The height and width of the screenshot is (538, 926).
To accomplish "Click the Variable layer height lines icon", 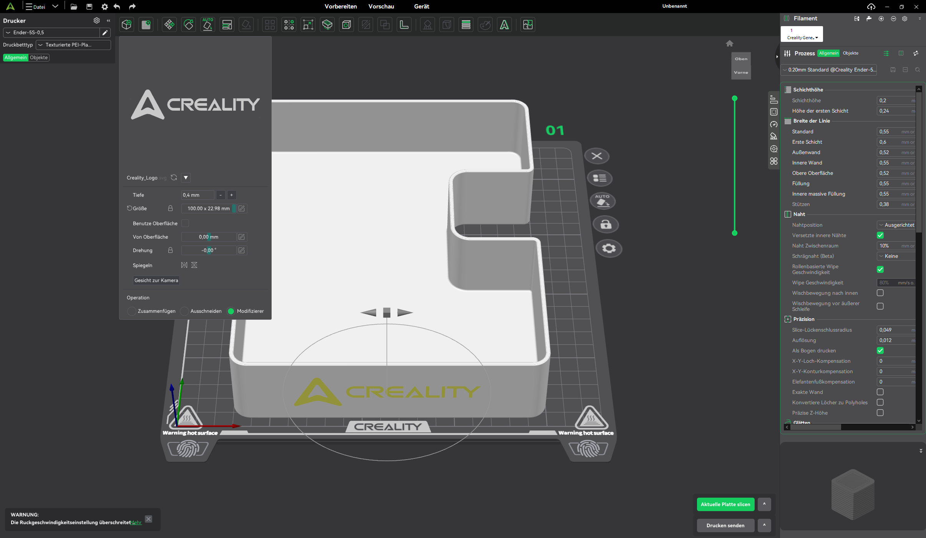I will pyautogui.click(x=466, y=25).
